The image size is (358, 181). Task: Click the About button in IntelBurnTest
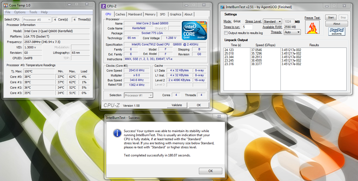[337, 24]
